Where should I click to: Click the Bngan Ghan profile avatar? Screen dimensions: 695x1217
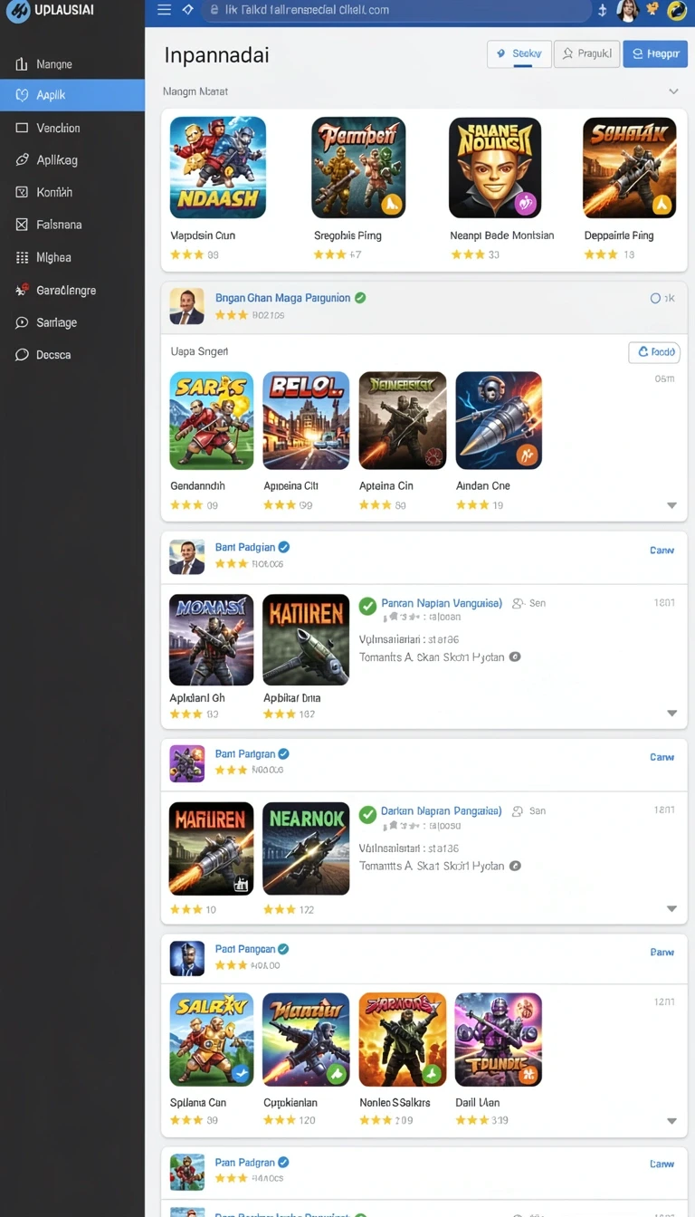pos(187,306)
